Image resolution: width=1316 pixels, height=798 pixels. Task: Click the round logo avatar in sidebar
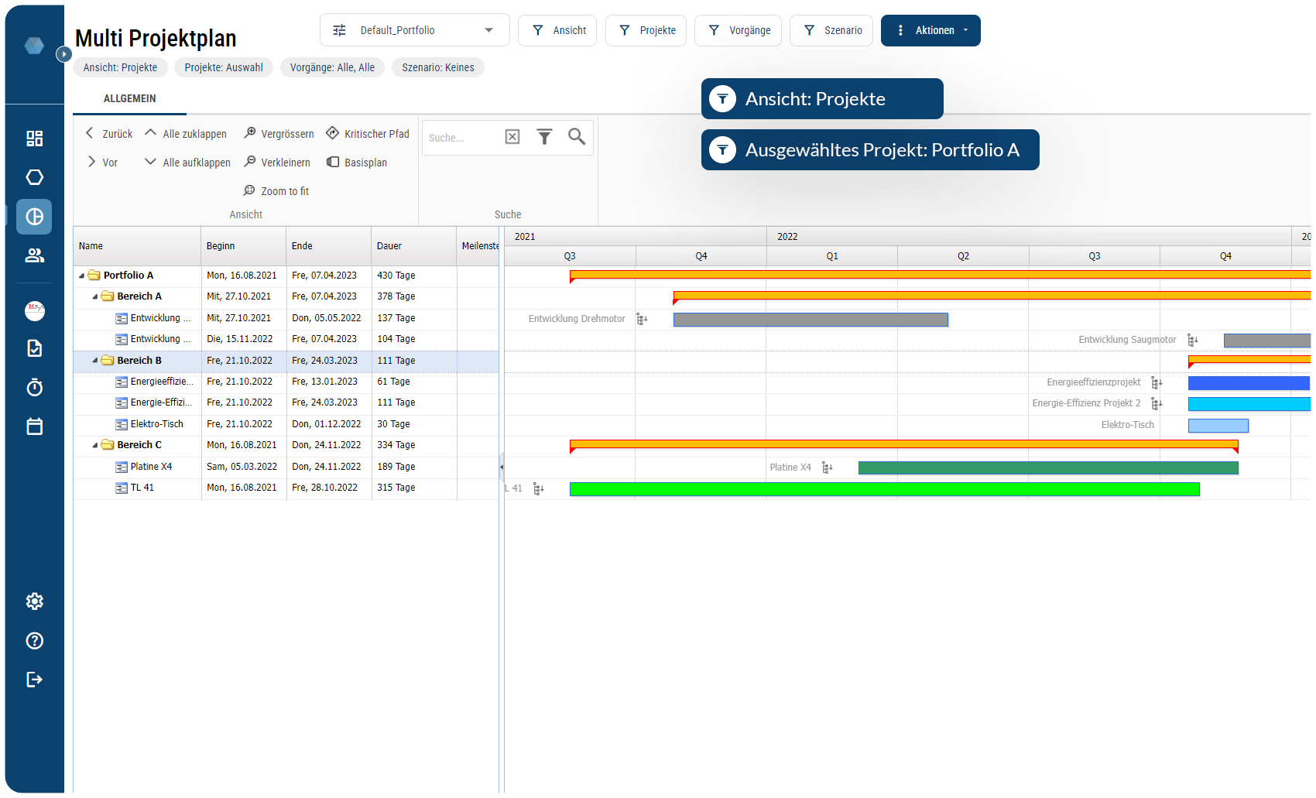click(34, 310)
